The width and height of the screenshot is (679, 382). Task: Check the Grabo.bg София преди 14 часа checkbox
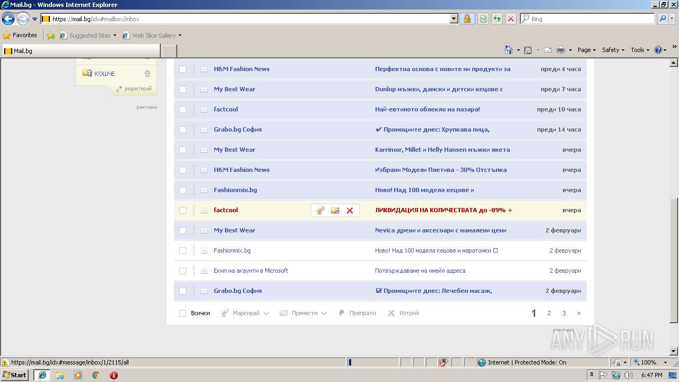click(182, 129)
